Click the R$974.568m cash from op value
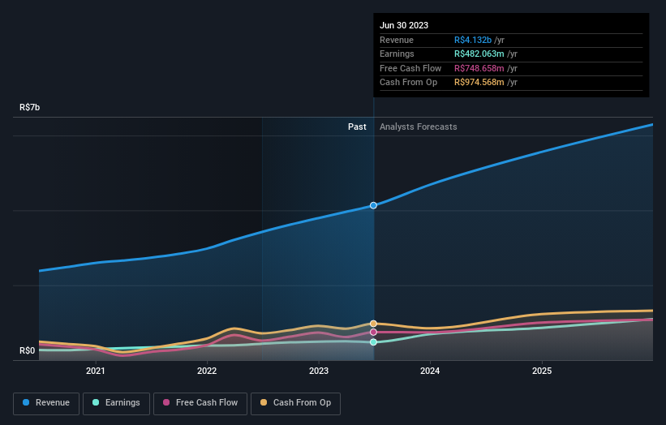Image resolution: width=666 pixels, height=425 pixels. pos(479,83)
